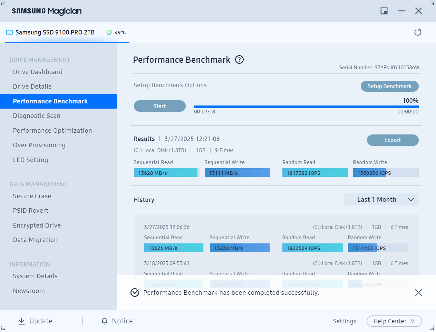Click the Sequential Read 13628 MB/s result bar

coord(166,173)
